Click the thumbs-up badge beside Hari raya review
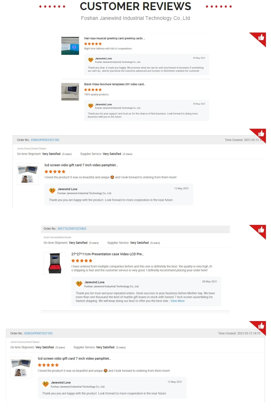The image size is (271, 410). (259, 39)
